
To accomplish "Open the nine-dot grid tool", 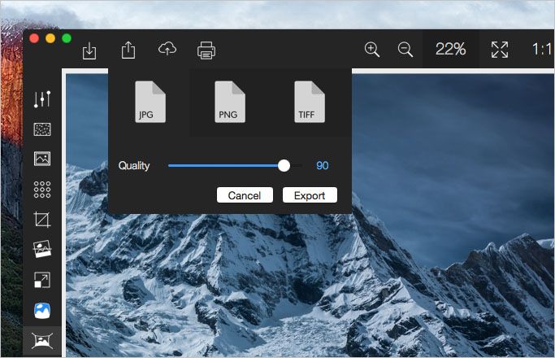I will 42,190.
